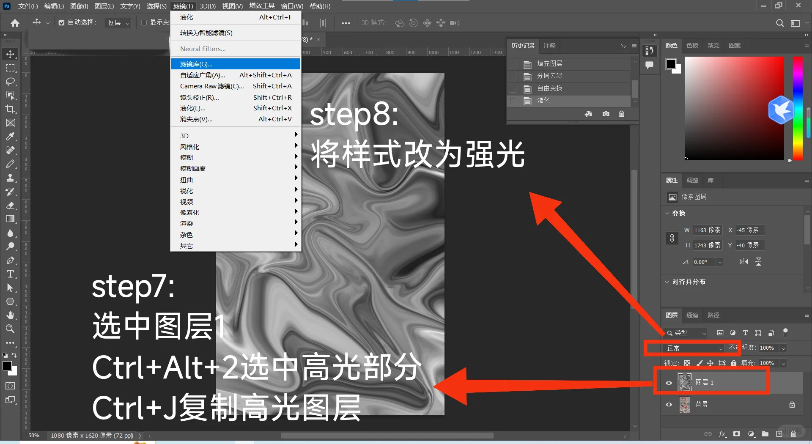Collapse the 变换 section
Screen dimensions: 812x444
pyautogui.click(x=667, y=213)
